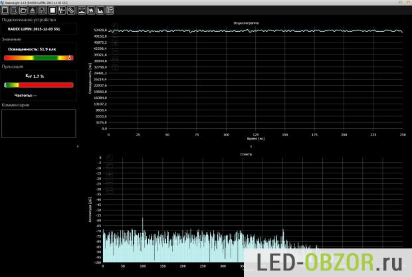Click inside the comments text box
412x277 pixels.
tap(39, 124)
